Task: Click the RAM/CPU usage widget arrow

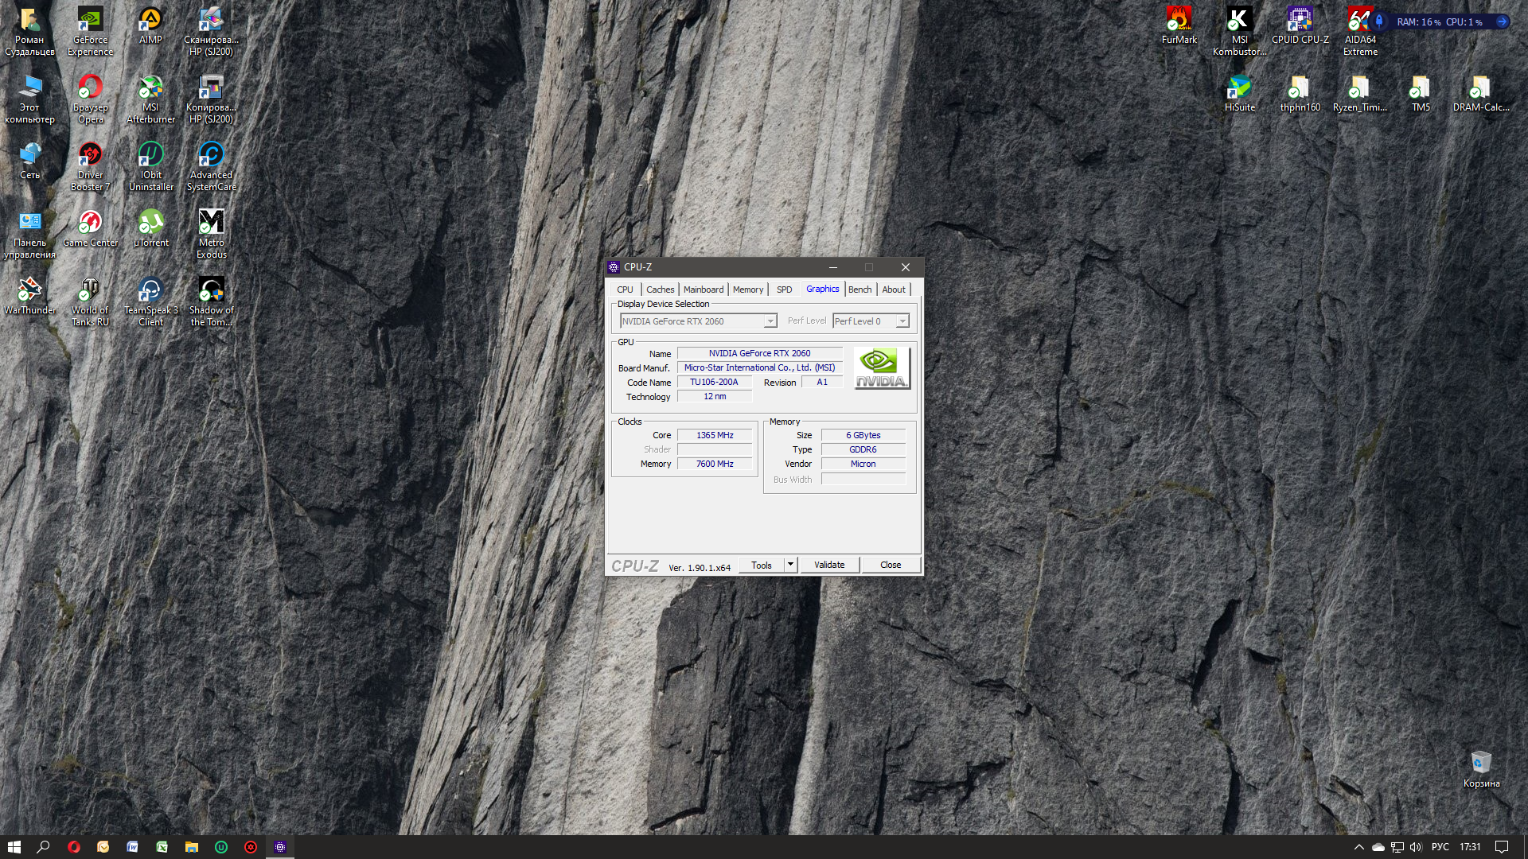Action: point(1501,21)
